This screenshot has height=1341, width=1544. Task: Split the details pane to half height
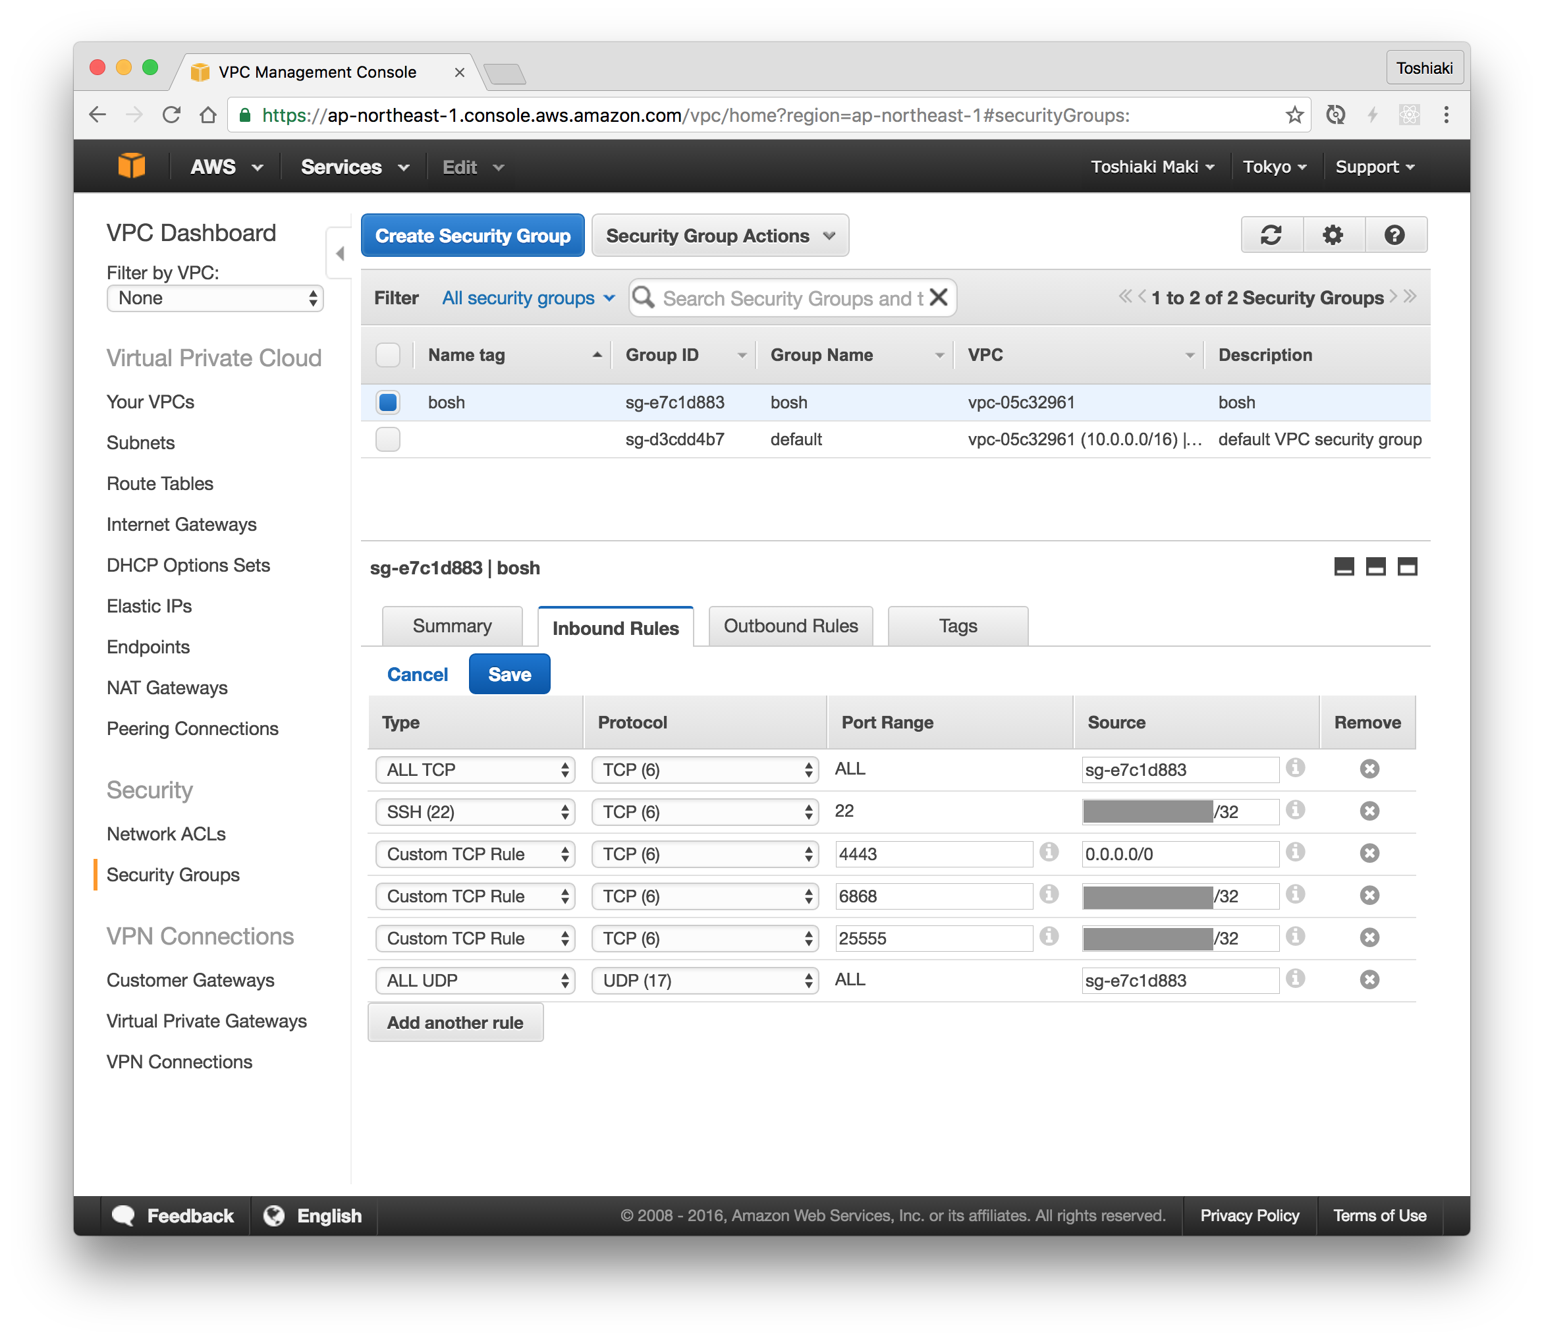1375,566
